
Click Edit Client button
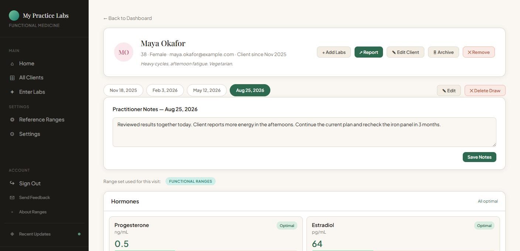pos(406,52)
